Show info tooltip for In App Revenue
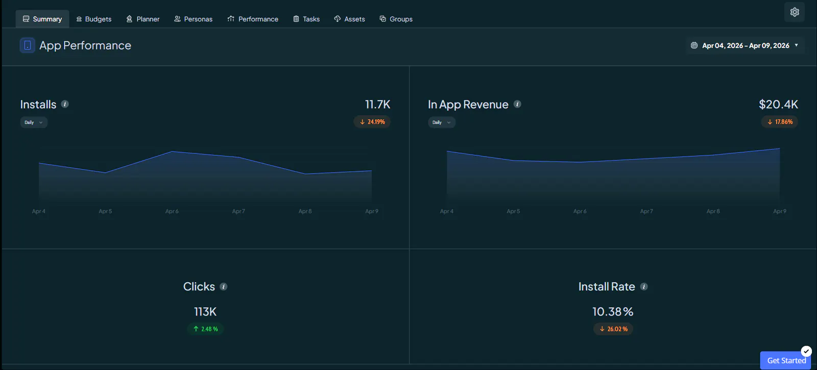 [x=517, y=104]
